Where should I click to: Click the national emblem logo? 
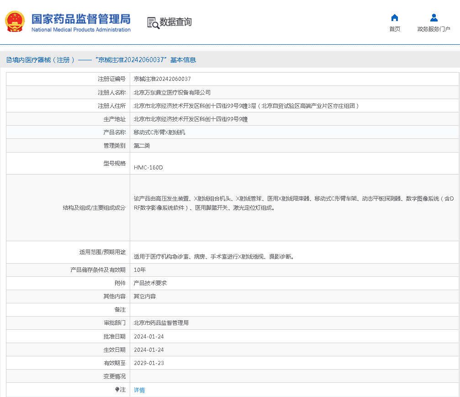(x=15, y=21)
